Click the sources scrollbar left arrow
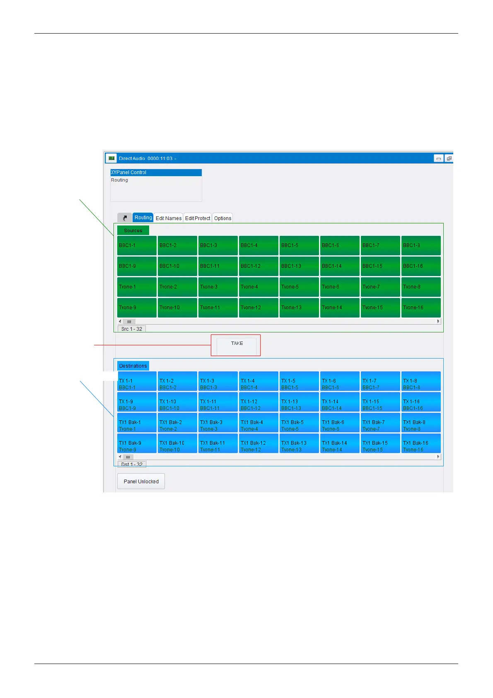Screen dimensions: 493x698 tap(120, 321)
